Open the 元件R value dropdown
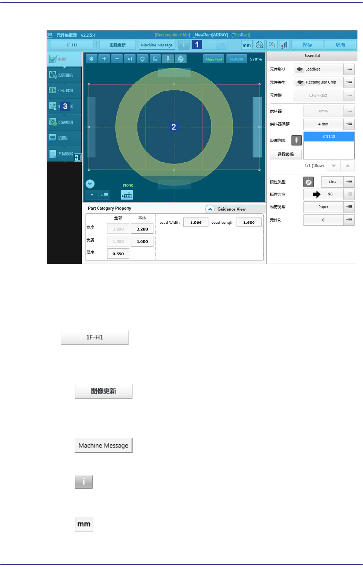 tap(349, 220)
